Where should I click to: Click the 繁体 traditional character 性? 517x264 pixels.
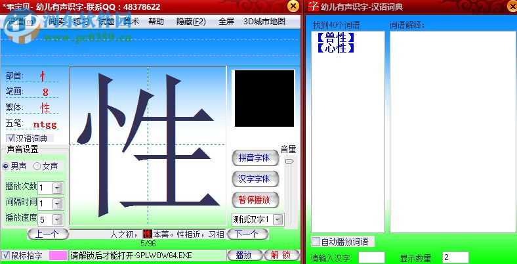(45, 108)
